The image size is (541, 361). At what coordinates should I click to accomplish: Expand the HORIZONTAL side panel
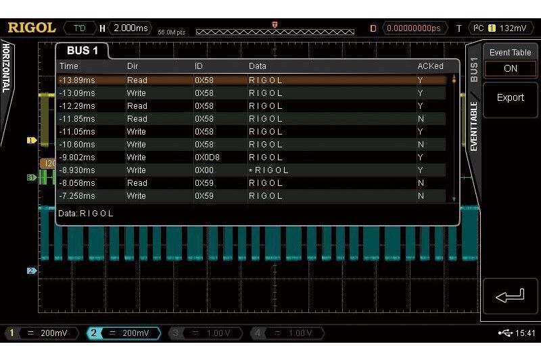6,68
